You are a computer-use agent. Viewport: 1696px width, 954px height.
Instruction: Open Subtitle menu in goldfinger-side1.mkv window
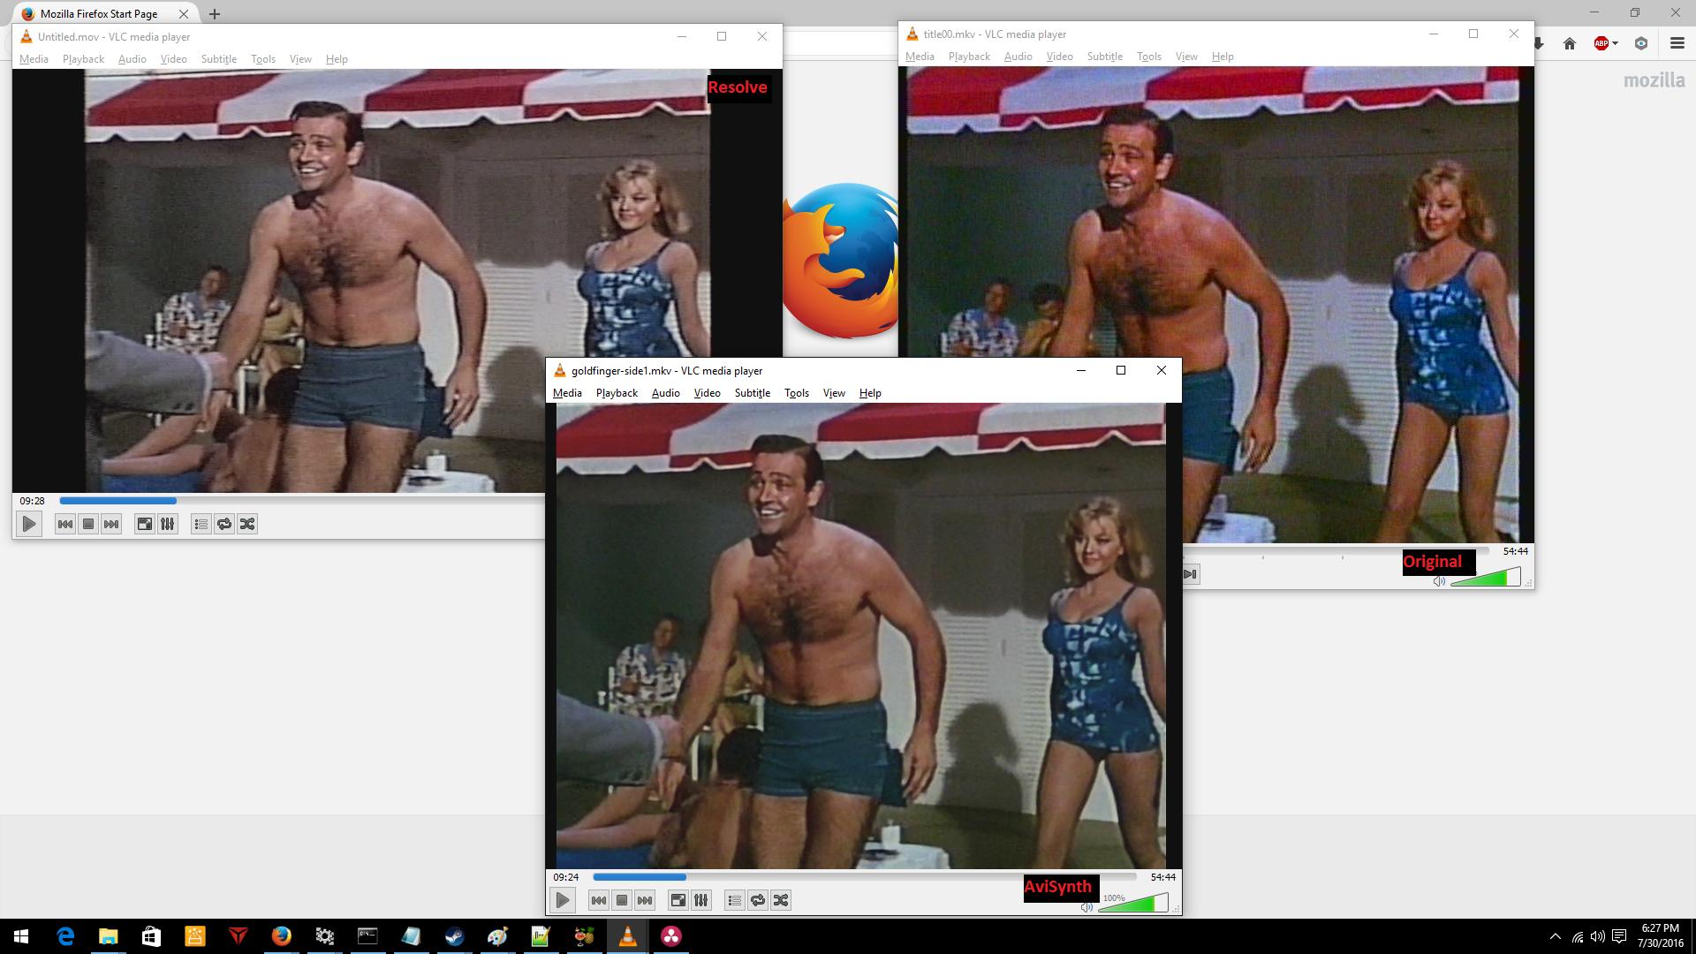753,393
